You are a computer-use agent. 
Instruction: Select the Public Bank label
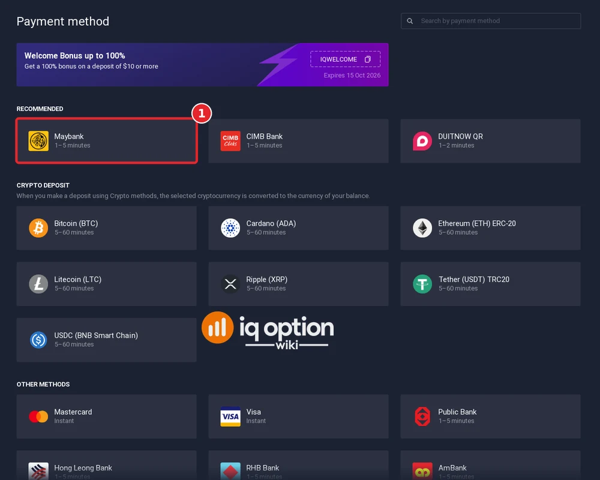[x=457, y=412]
